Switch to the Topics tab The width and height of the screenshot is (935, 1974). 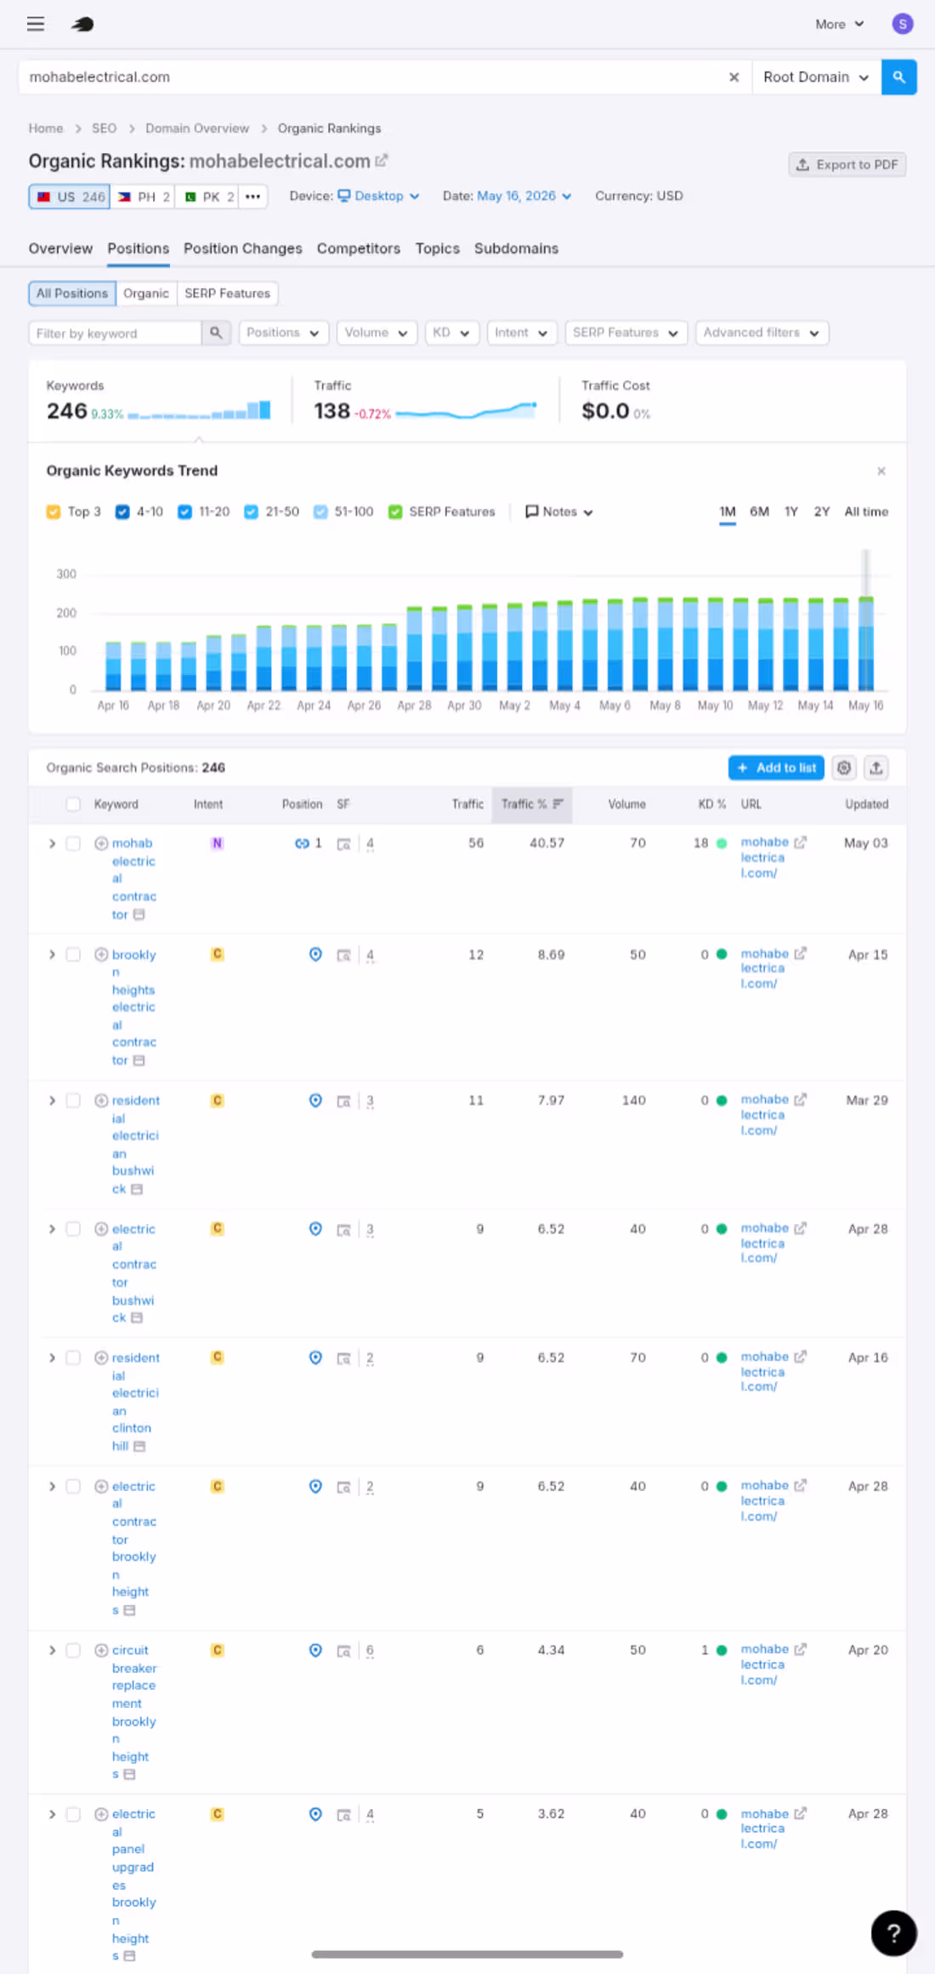[x=437, y=248]
